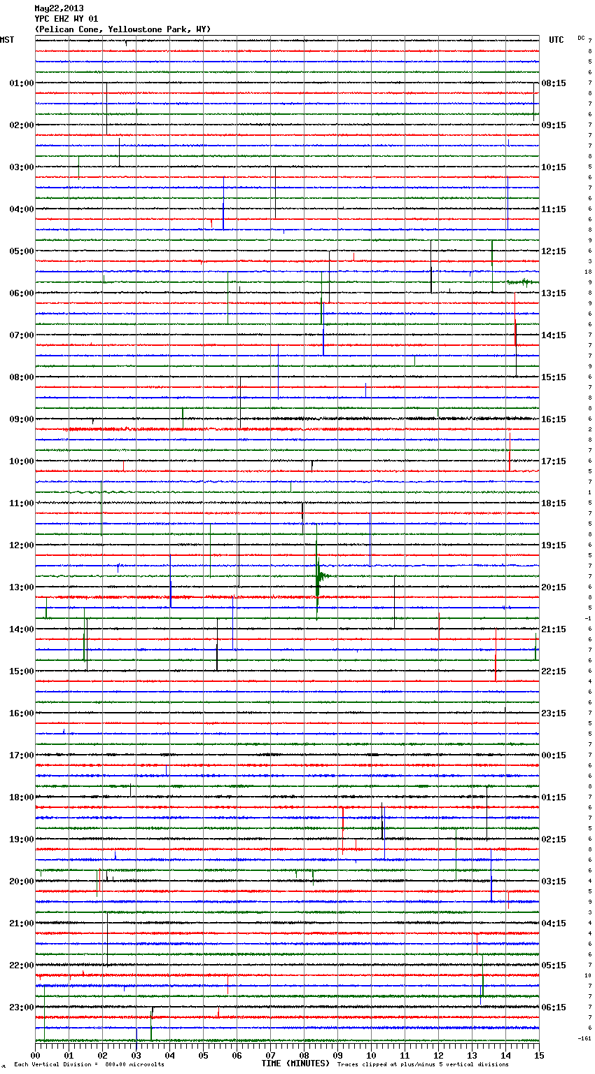595x1074 pixels.
Task: Click the Pelican Cone, Yellowstone Park location text
Action: tap(122, 29)
